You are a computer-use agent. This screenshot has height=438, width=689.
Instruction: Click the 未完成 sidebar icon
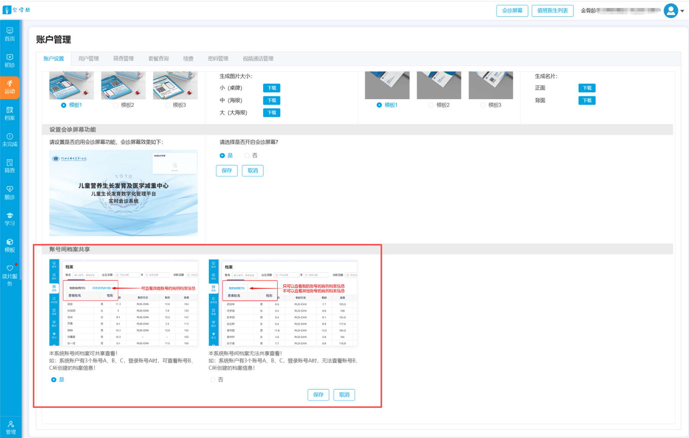click(x=10, y=140)
